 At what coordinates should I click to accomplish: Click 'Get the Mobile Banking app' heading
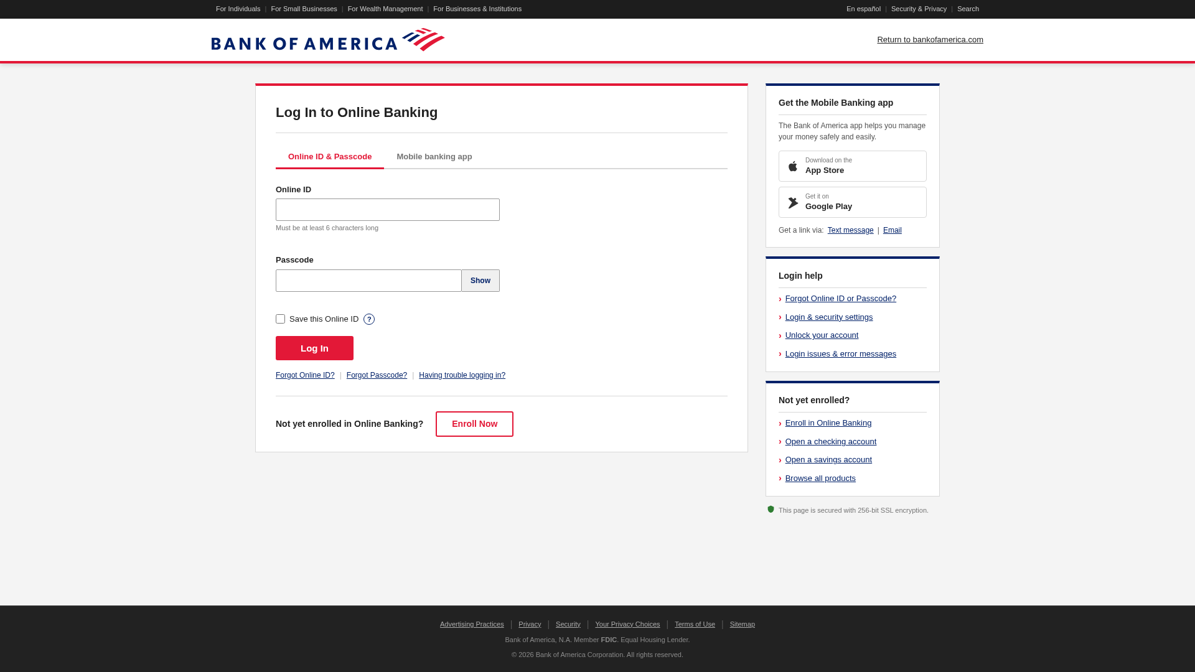tap(836, 103)
